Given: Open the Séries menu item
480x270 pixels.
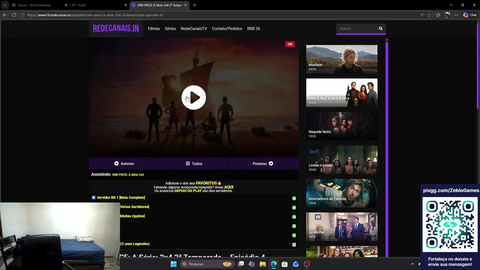Looking at the screenshot, I should 170,28.
